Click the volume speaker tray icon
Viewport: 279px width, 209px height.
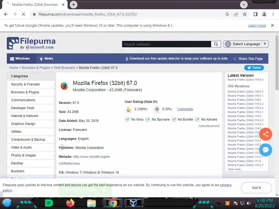pyautogui.click(x=248, y=203)
